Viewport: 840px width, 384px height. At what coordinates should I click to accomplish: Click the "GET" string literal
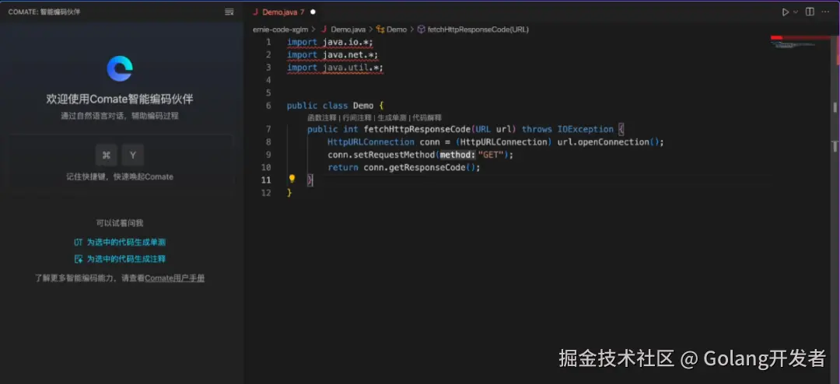click(x=490, y=155)
